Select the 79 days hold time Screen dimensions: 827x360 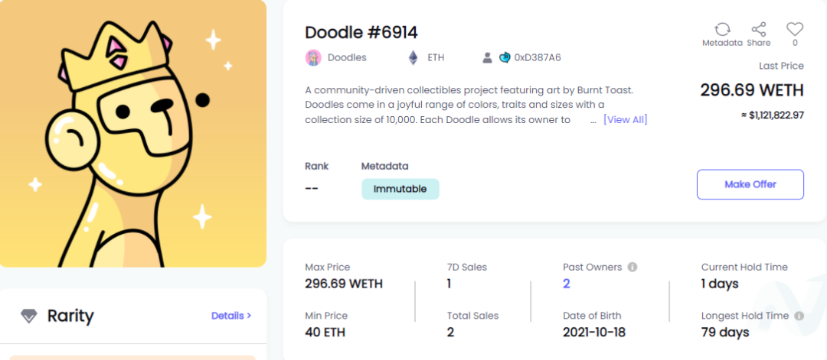click(x=725, y=332)
